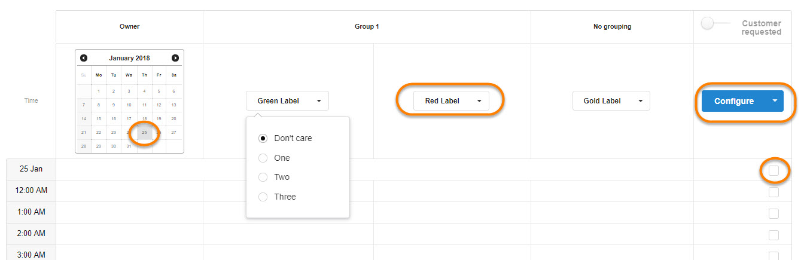
Task: Select January 25 in the calendar
Action: click(x=144, y=132)
